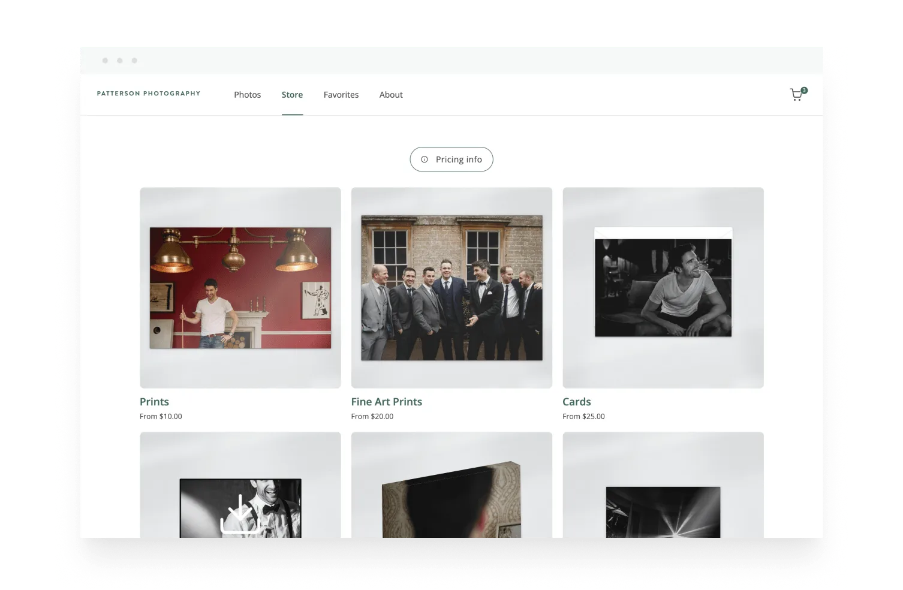Click the leftmost window control dot
The width and height of the screenshot is (903, 590).
point(105,60)
